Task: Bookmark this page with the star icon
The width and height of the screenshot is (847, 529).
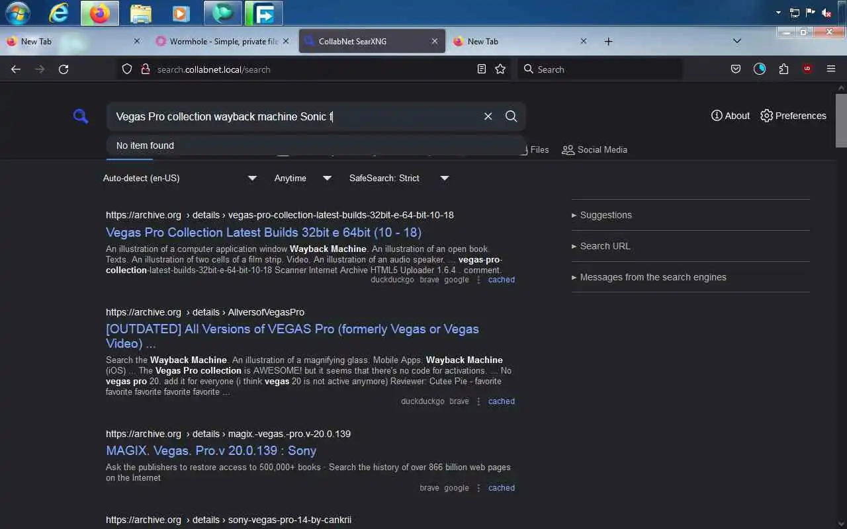Action: coord(500,69)
